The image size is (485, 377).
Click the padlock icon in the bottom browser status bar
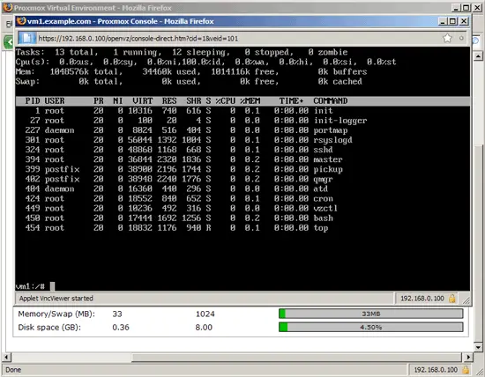(x=466, y=370)
